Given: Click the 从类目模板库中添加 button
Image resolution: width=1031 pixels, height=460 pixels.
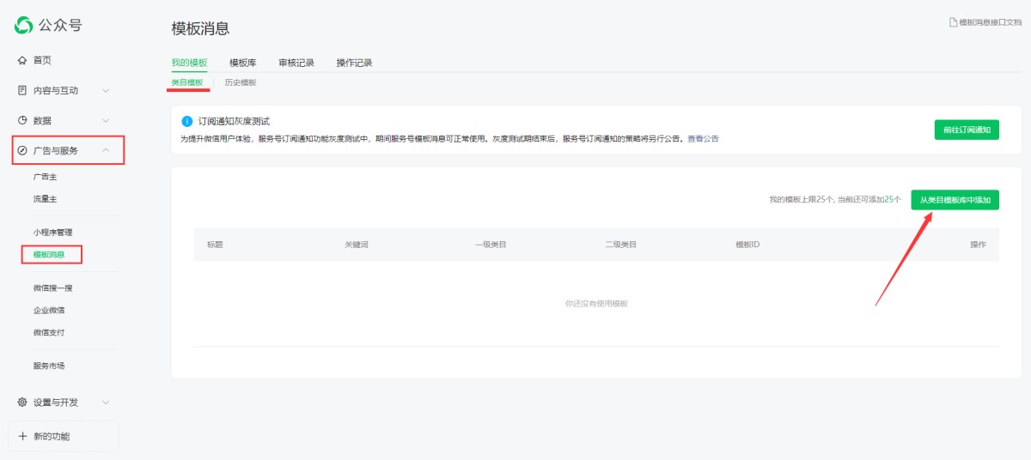Looking at the screenshot, I should pos(955,200).
